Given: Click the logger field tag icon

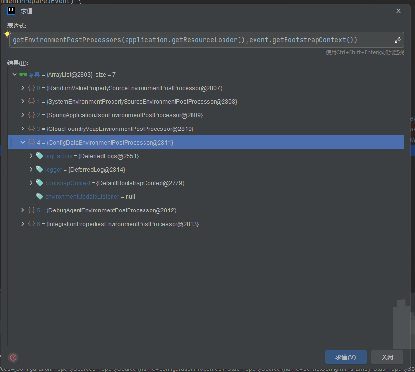Looking at the screenshot, I should 40,169.
